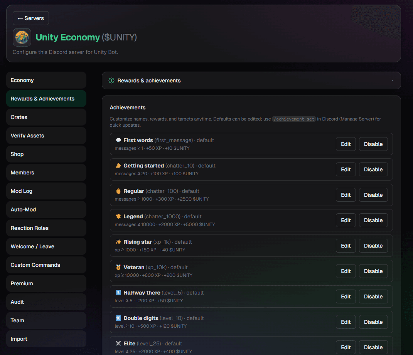Expand the Rewards & achievements info panel arrow

393,80
